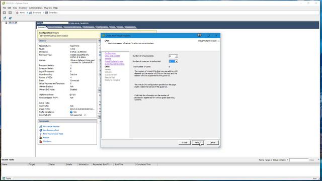322x181 pixels.
Task: Click the new resource pool toolbar icon
Action: click(10, 18)
